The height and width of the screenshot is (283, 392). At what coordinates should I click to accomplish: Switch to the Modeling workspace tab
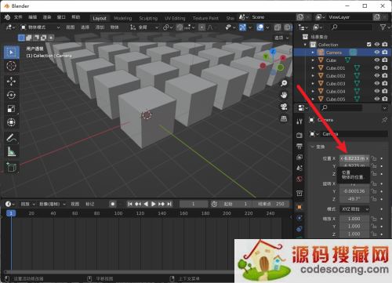pos(123,18)
